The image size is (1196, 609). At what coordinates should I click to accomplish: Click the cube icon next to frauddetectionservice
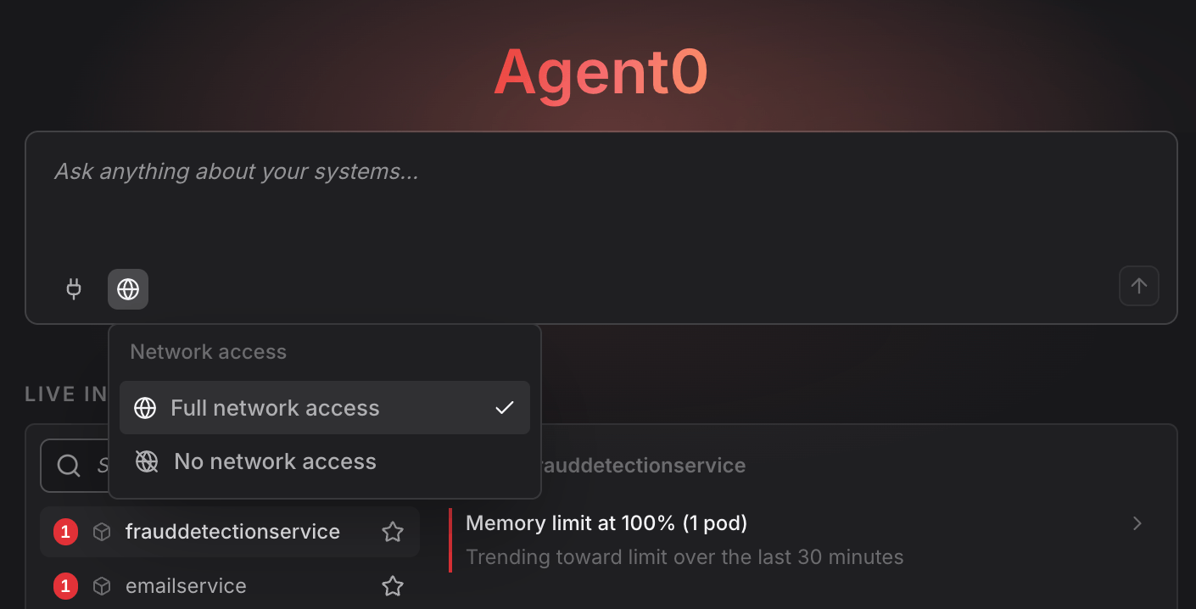click(102, 532)
